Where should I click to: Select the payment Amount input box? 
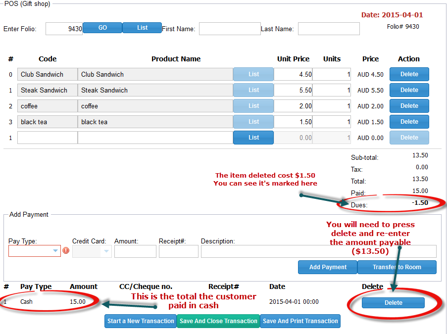[x=135, y=251]
